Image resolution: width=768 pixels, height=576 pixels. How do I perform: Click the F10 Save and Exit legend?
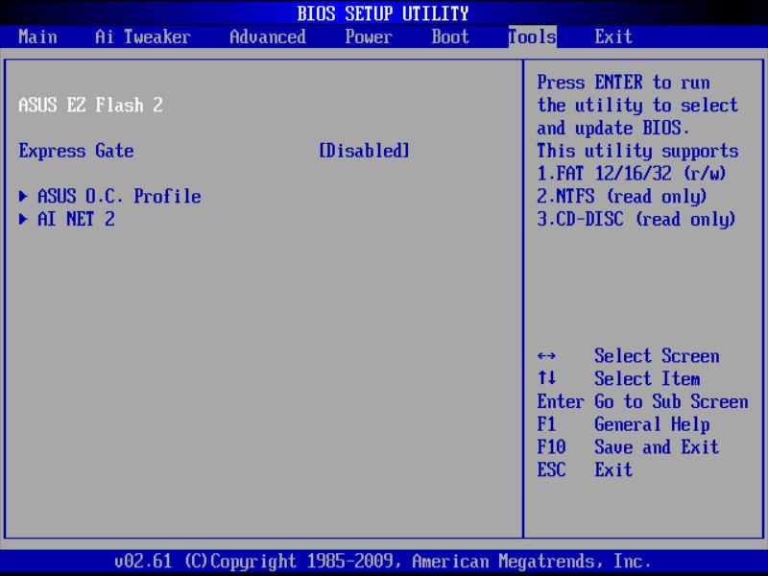629,447
